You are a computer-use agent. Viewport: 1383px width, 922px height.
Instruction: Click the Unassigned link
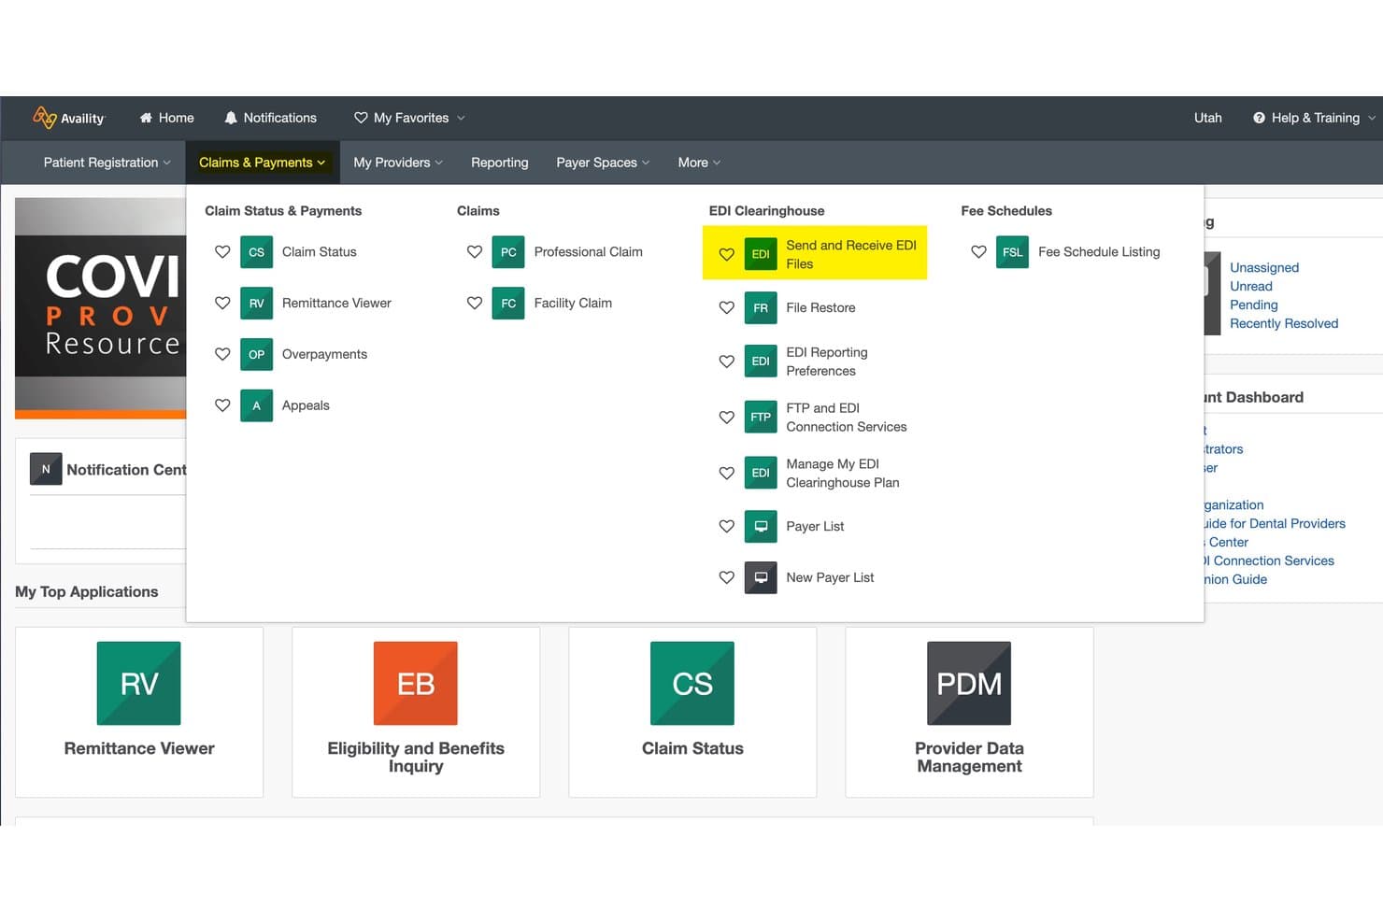coord(1263,268)
